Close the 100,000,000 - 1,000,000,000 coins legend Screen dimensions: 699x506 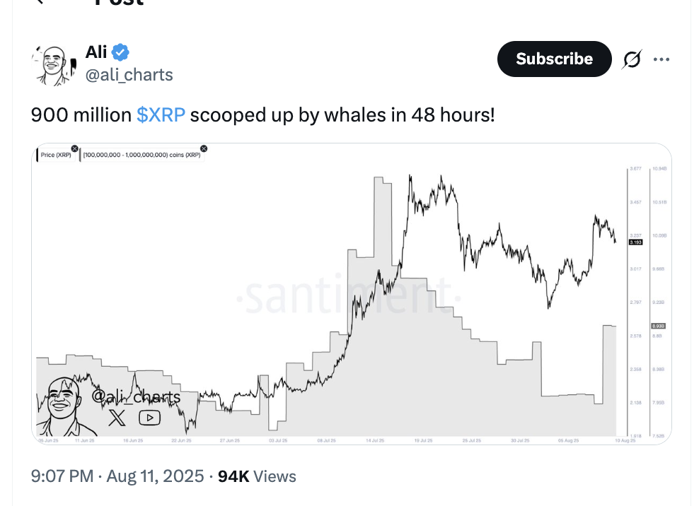pyautogui.click(x=204, y=148)
